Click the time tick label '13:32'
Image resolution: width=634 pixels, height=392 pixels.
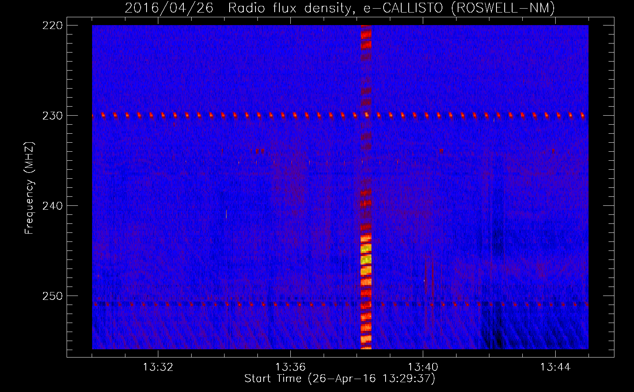158,367
